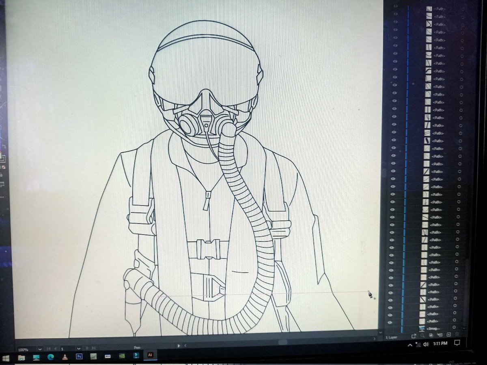This screenshot has width=487, height=365.
Task: Click canvas horizontal scrollbar thumb
Action: (282, 342)
